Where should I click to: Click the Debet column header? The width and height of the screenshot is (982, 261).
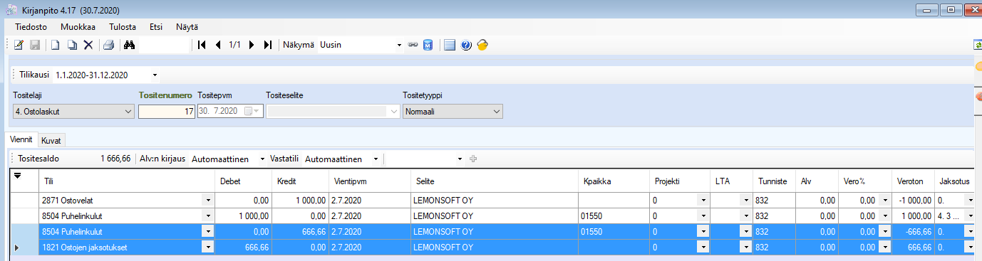tap(243, 181)
